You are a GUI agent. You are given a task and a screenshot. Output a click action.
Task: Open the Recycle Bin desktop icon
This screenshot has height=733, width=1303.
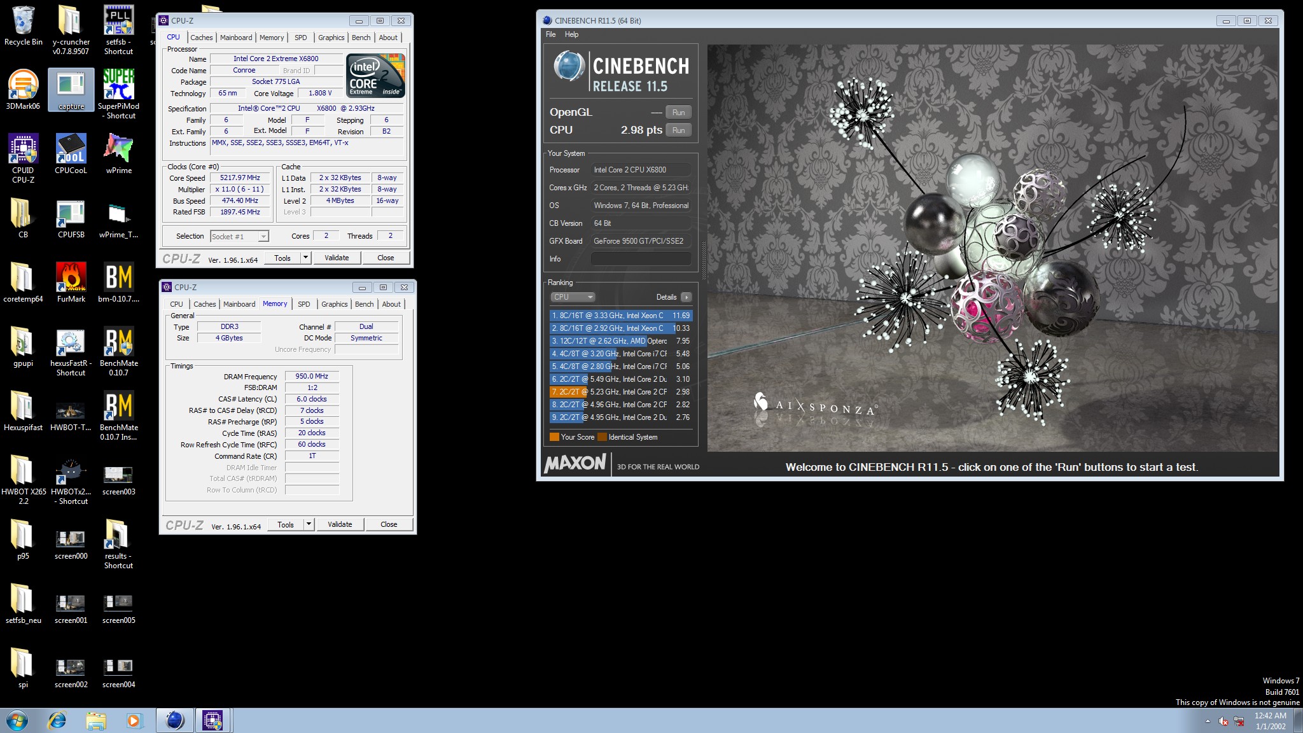(x=24, y=27)
